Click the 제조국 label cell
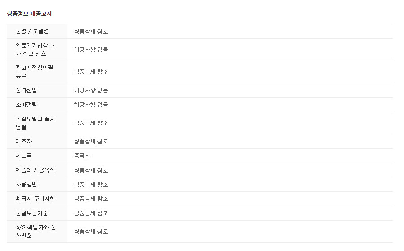This screenshot has height=251, width=404. tap(24, 156)
